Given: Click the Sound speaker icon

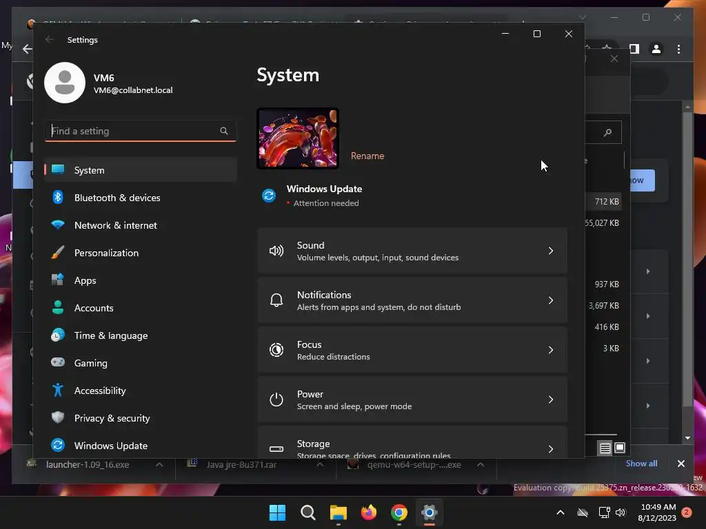Looking at the screenshot, I should [276, 251].
